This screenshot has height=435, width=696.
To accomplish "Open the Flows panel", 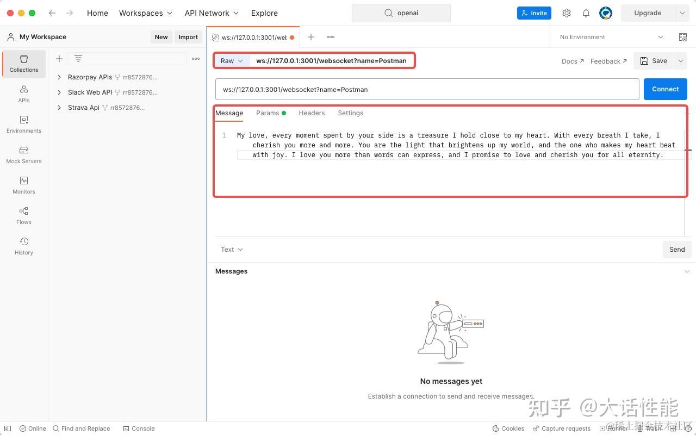I will [23, 215].
